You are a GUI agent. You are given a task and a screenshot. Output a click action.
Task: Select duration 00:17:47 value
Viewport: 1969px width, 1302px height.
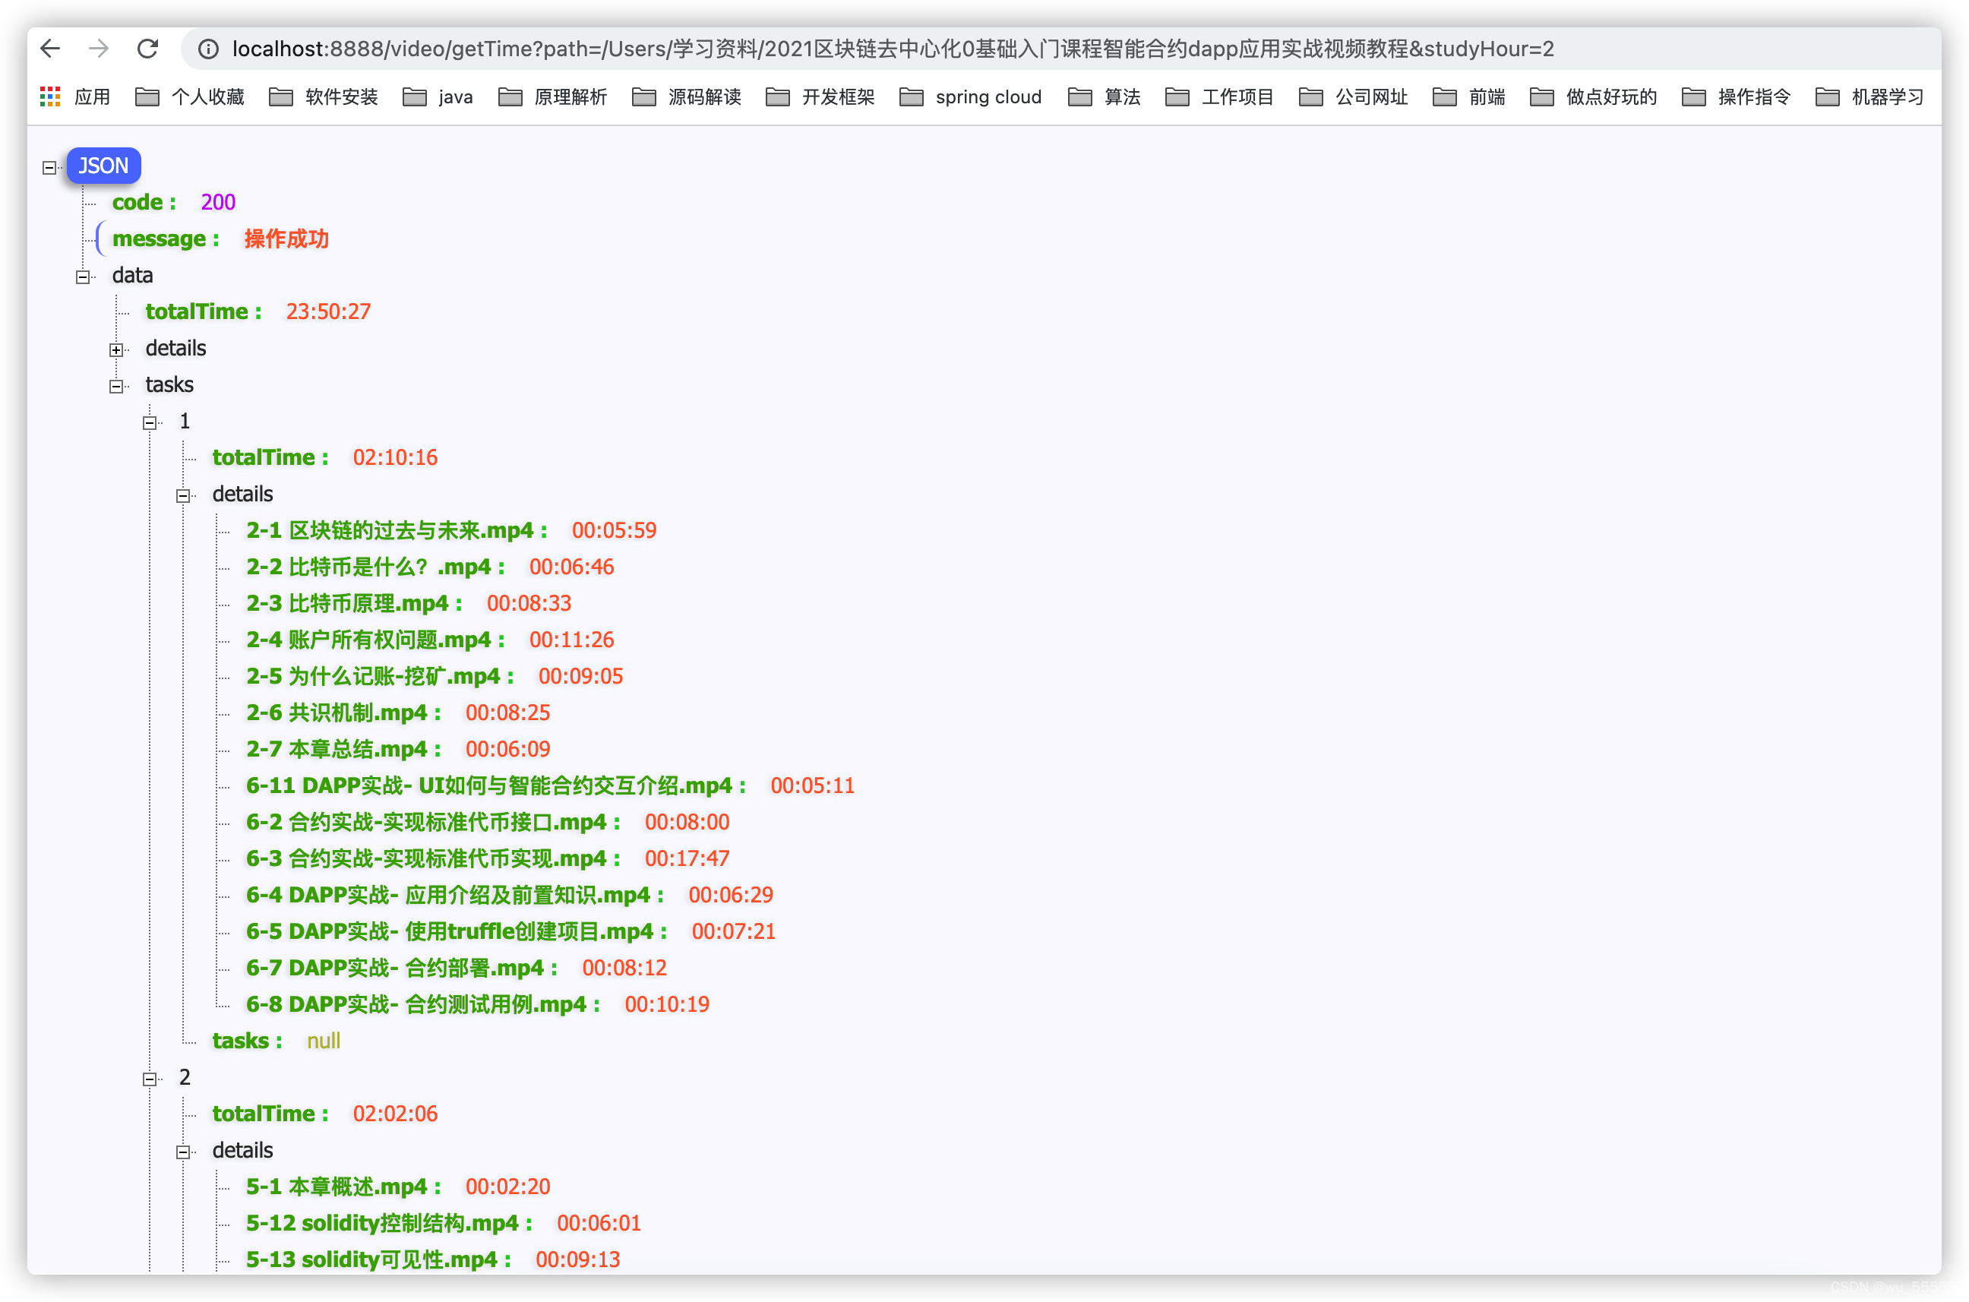pyautogui.click(x=687, y=859)
